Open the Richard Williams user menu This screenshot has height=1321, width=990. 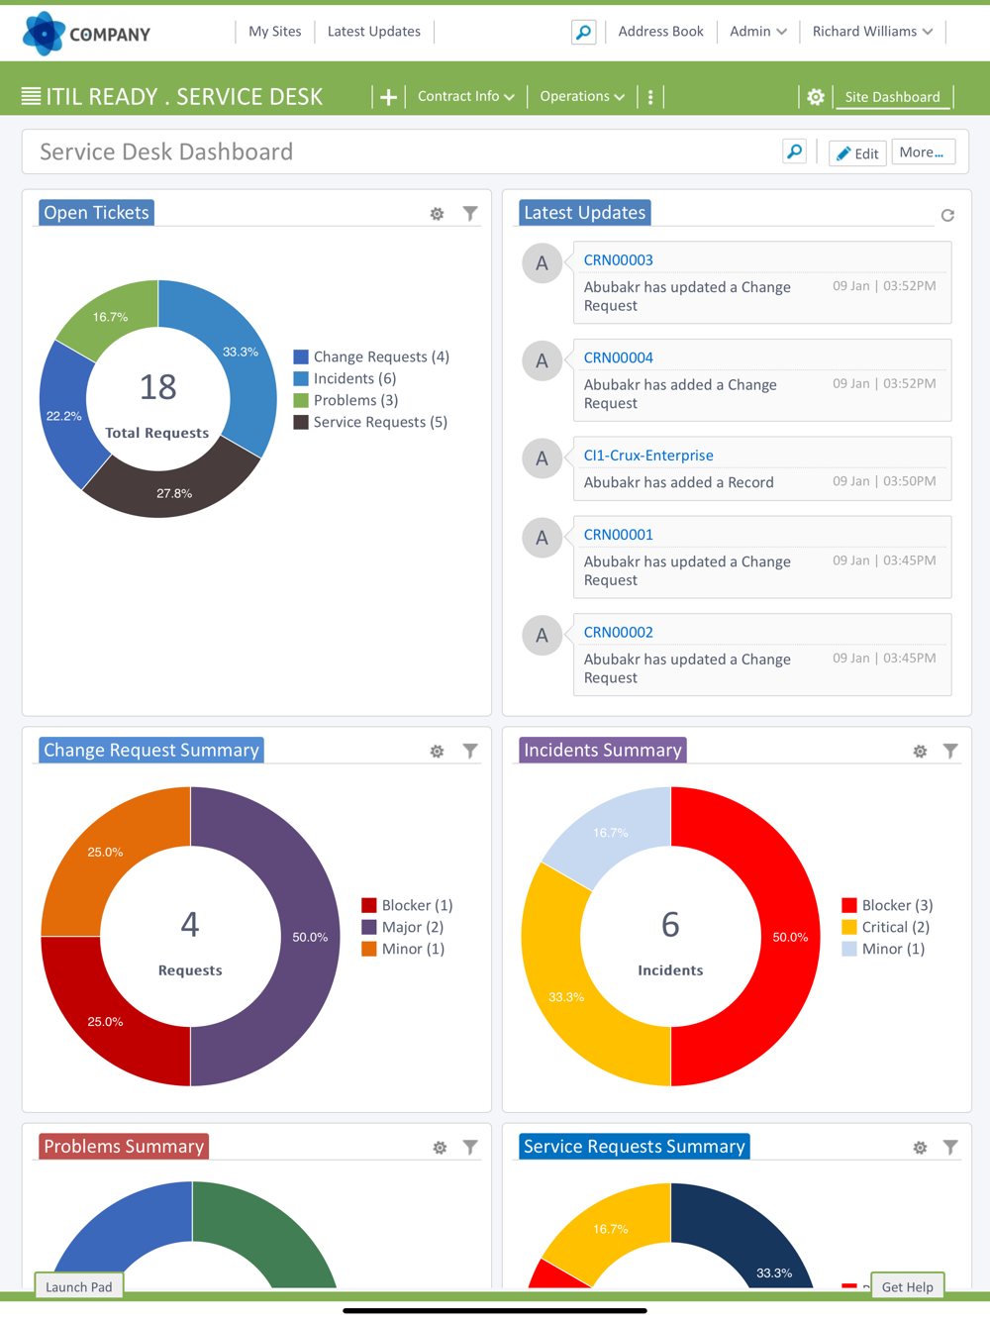coord(872,32)
